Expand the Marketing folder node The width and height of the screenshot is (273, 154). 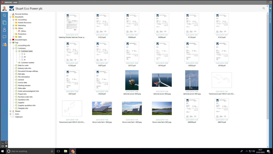point(13,25)
